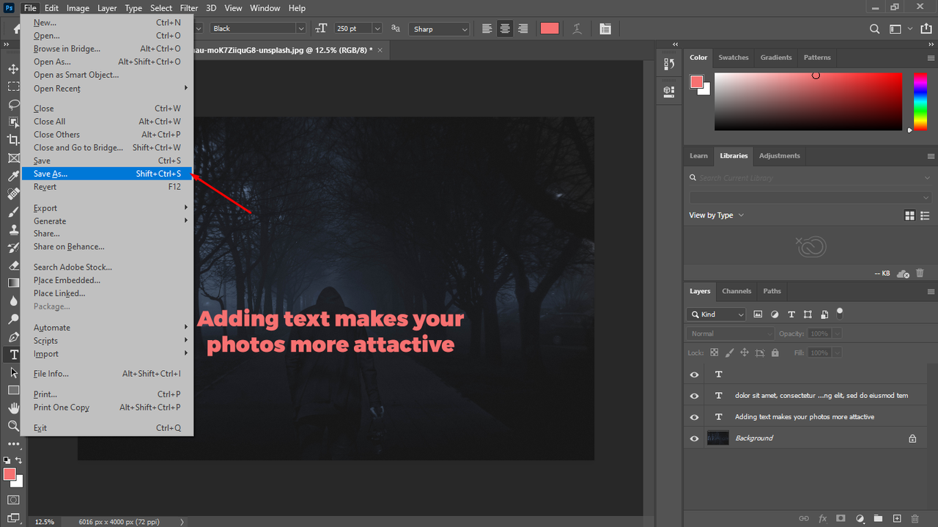Click the Create Warped Text icon
This screenshot has height=527, width=938.
click(577, 29)
